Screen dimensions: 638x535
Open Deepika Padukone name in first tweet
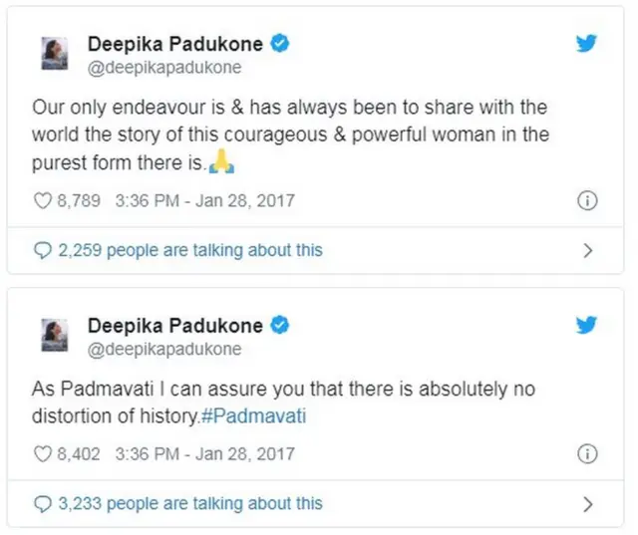pyautogui.click(x=174, y=44)
